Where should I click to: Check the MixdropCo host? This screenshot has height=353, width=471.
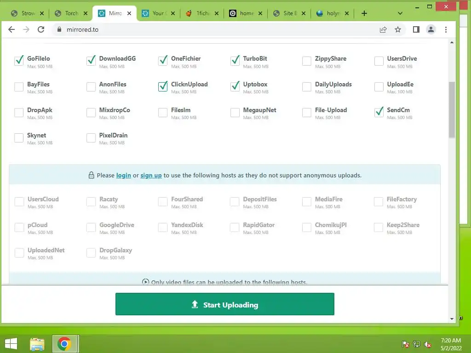tap(91, 113)
